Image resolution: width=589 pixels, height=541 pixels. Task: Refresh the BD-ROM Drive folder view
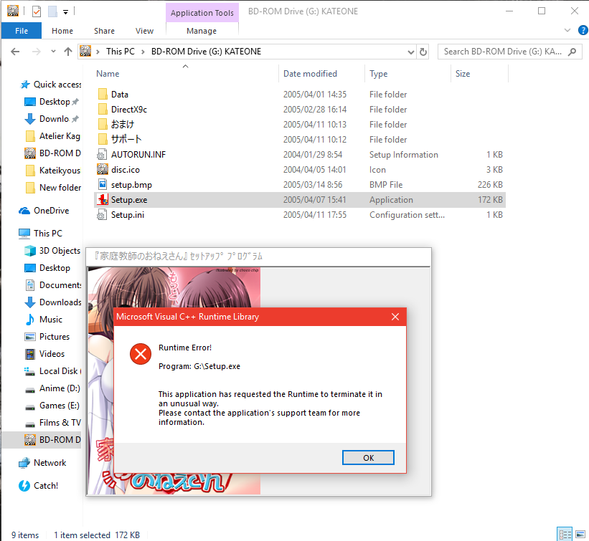coord(423,52)
